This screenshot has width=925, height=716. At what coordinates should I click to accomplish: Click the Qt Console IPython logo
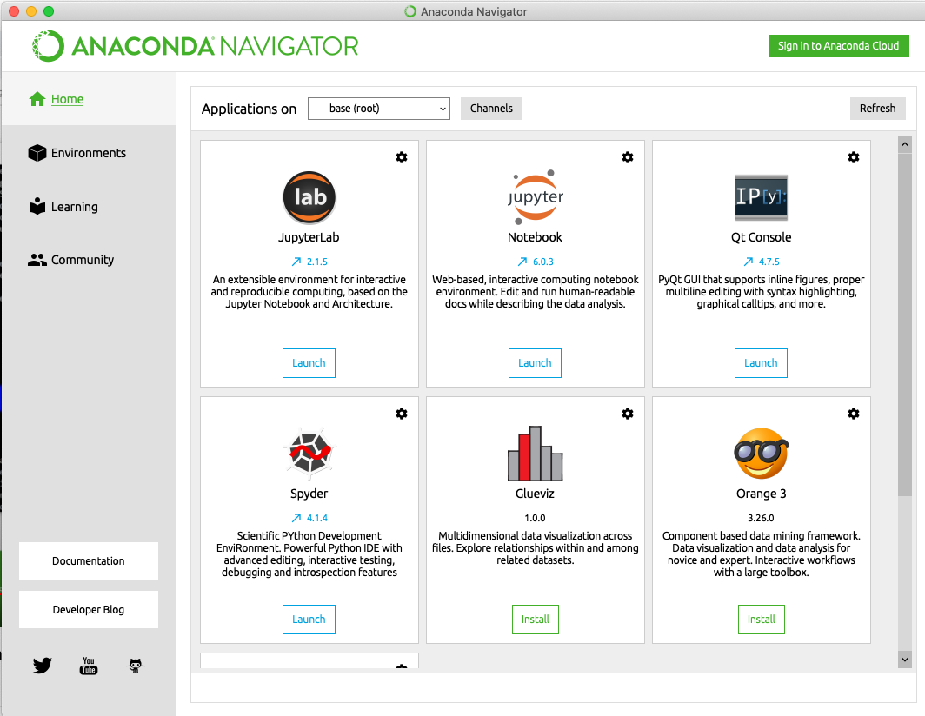tap(761, 197)
